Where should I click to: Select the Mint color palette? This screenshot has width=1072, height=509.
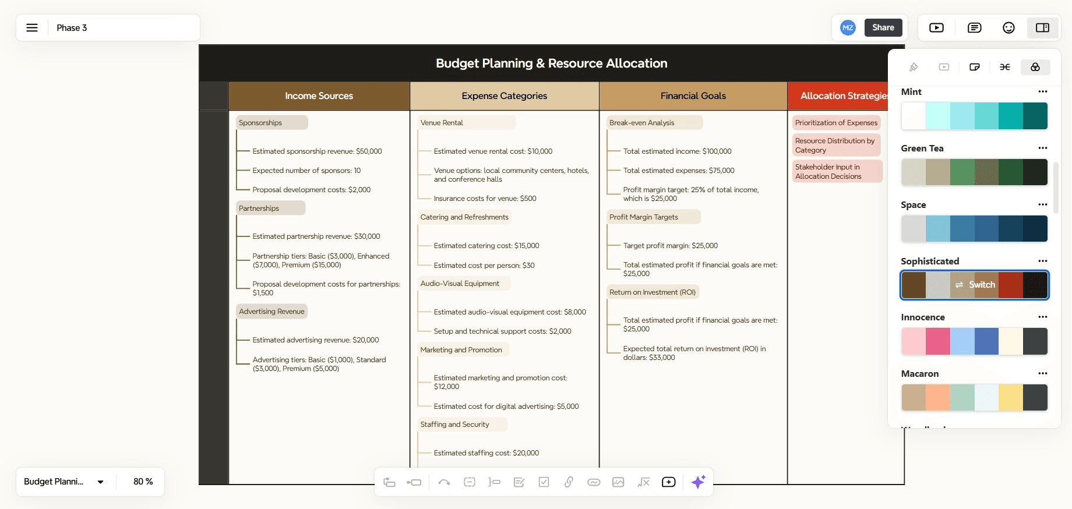click(x=974, y=116)
